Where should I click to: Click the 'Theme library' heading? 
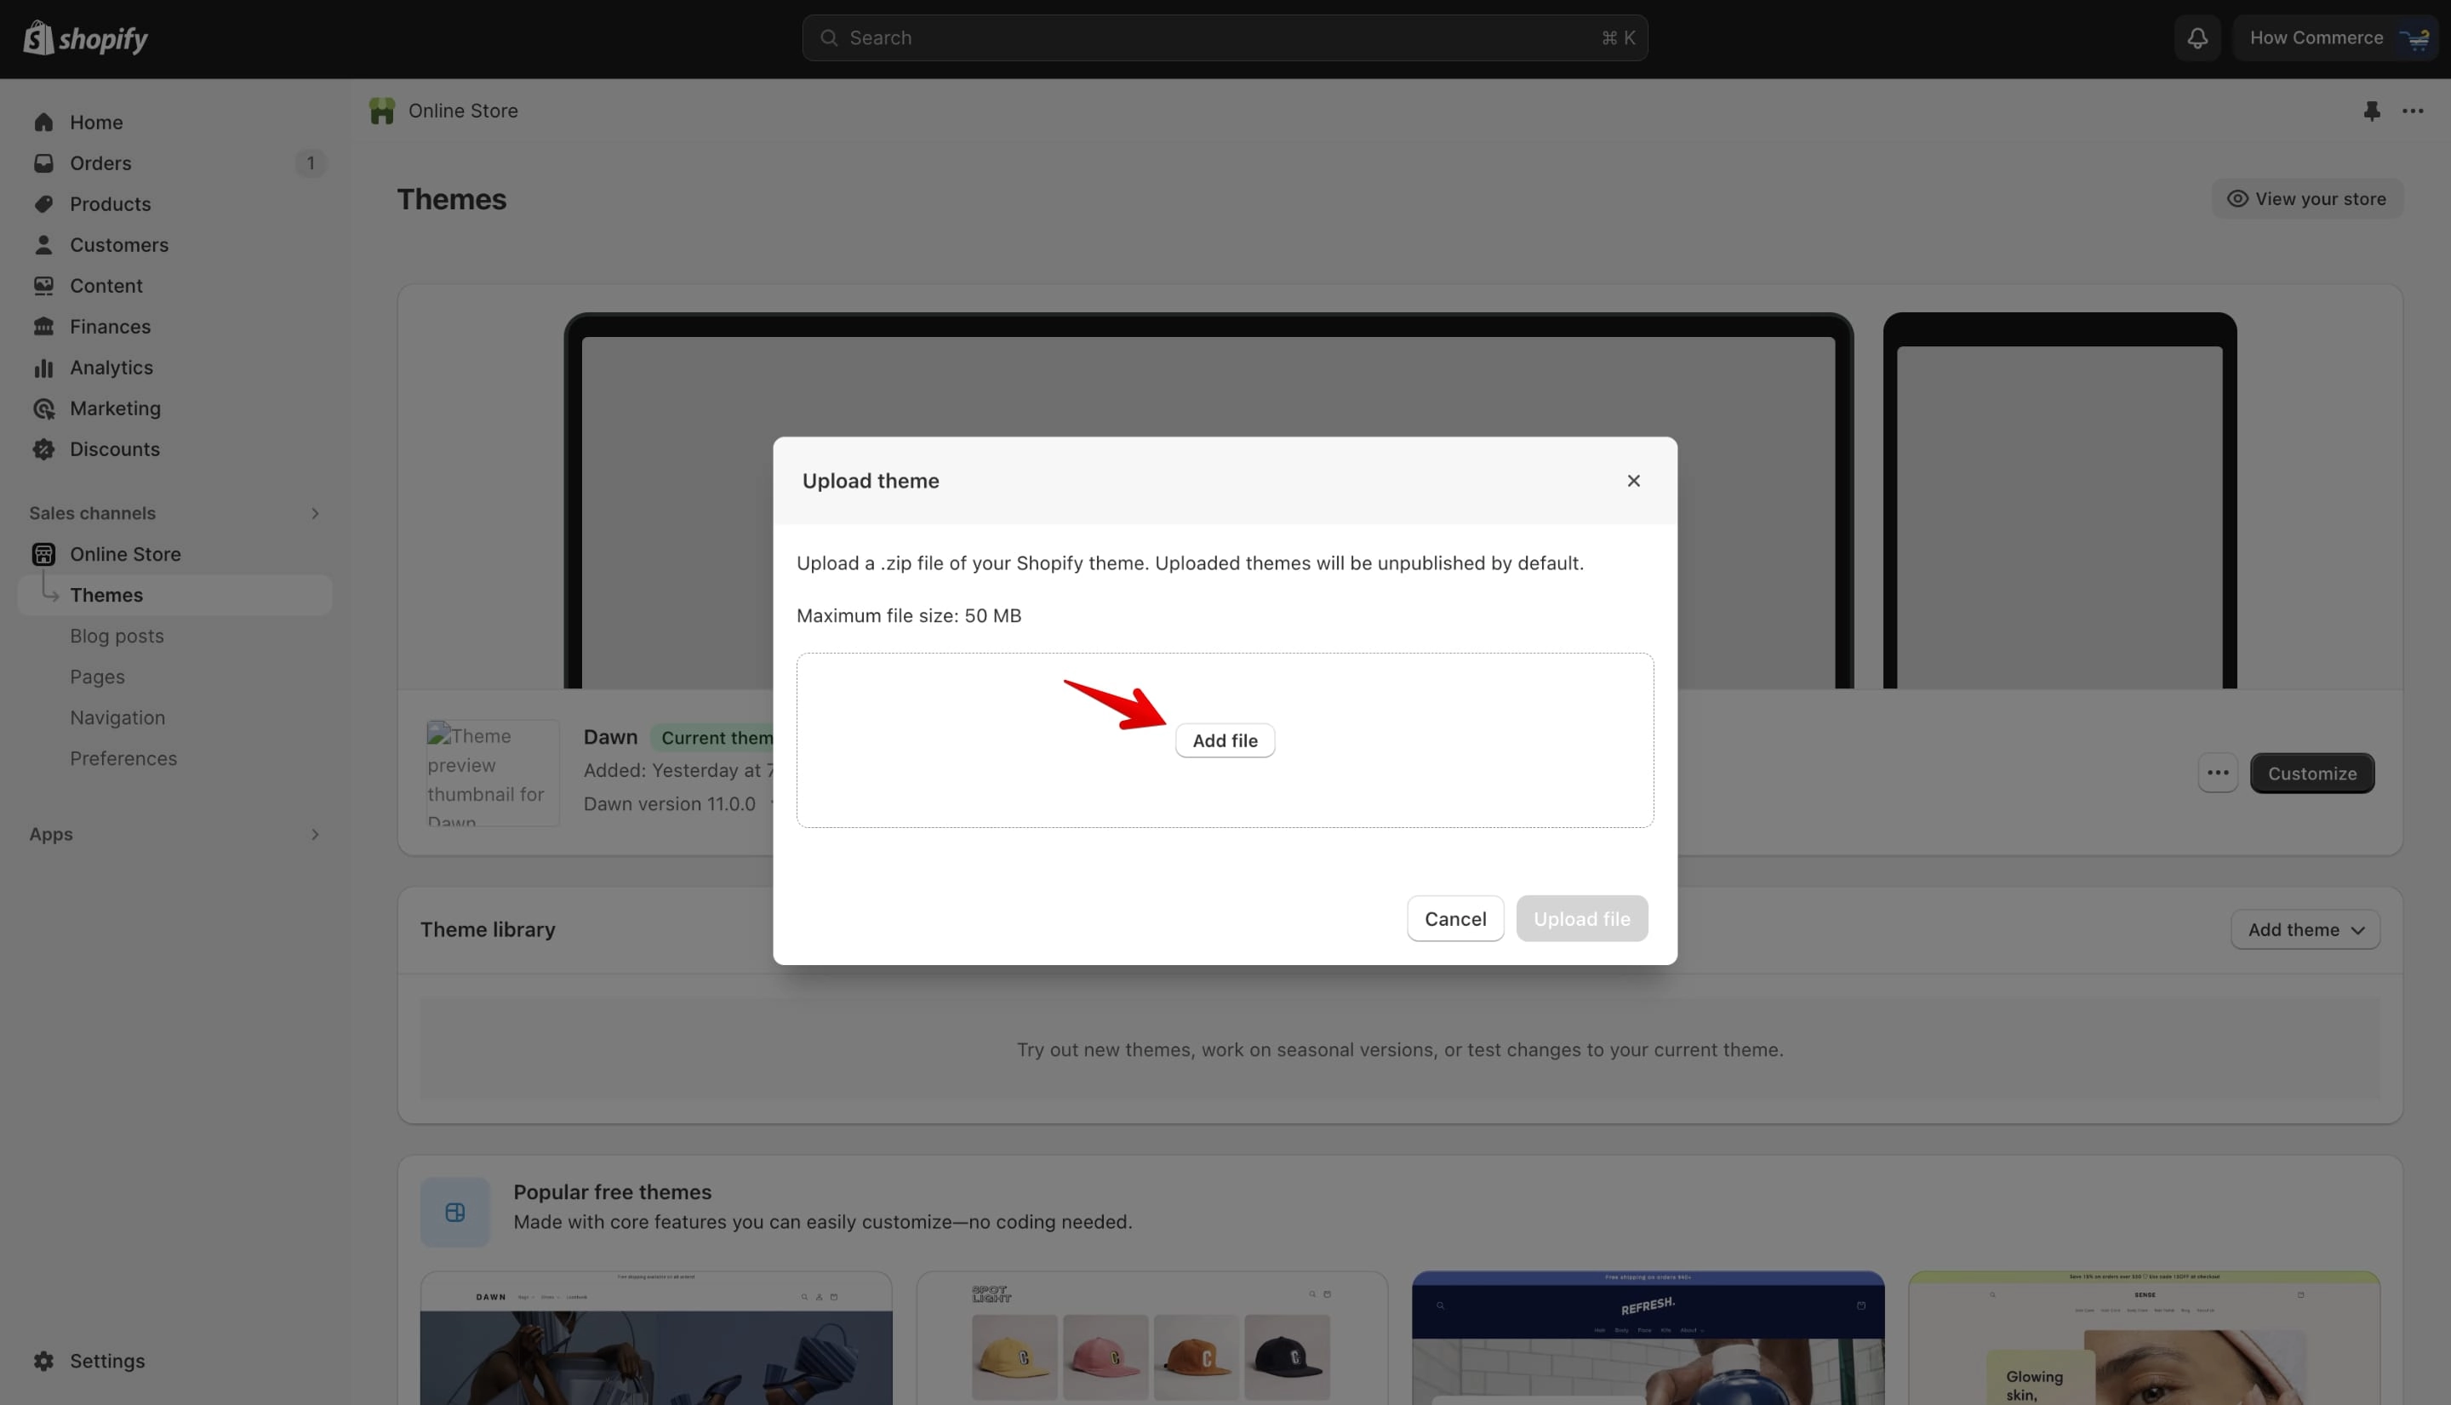pyautogui.click(x=488, y=929)
